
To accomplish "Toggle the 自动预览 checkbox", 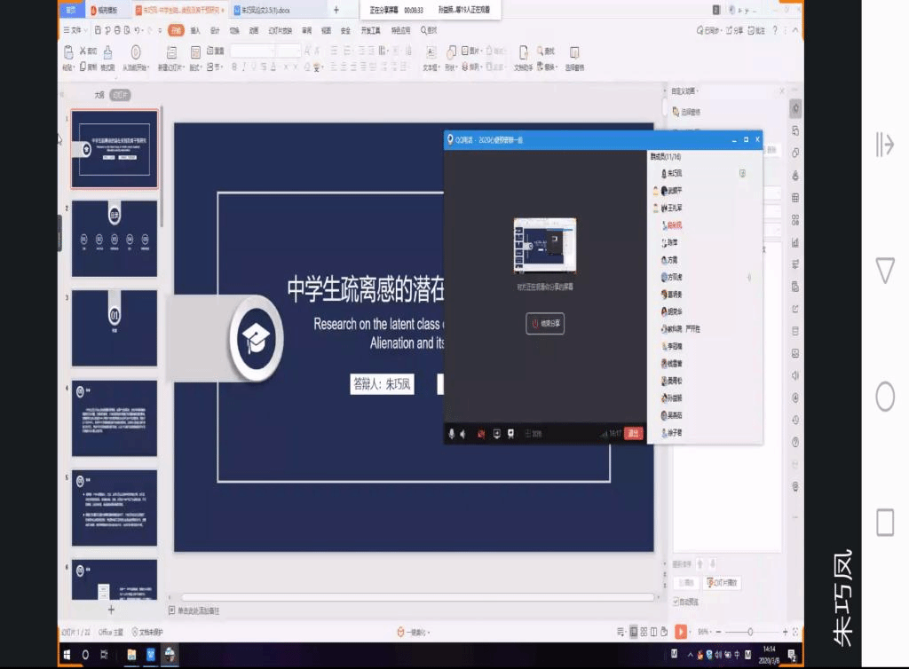I will pos(676,602).
